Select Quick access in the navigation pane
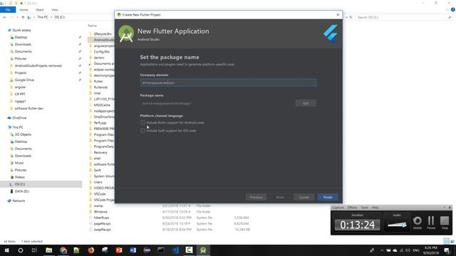 [21, 30]
